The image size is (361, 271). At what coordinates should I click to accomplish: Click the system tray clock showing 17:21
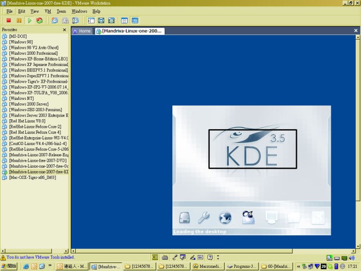pos(352,266)
